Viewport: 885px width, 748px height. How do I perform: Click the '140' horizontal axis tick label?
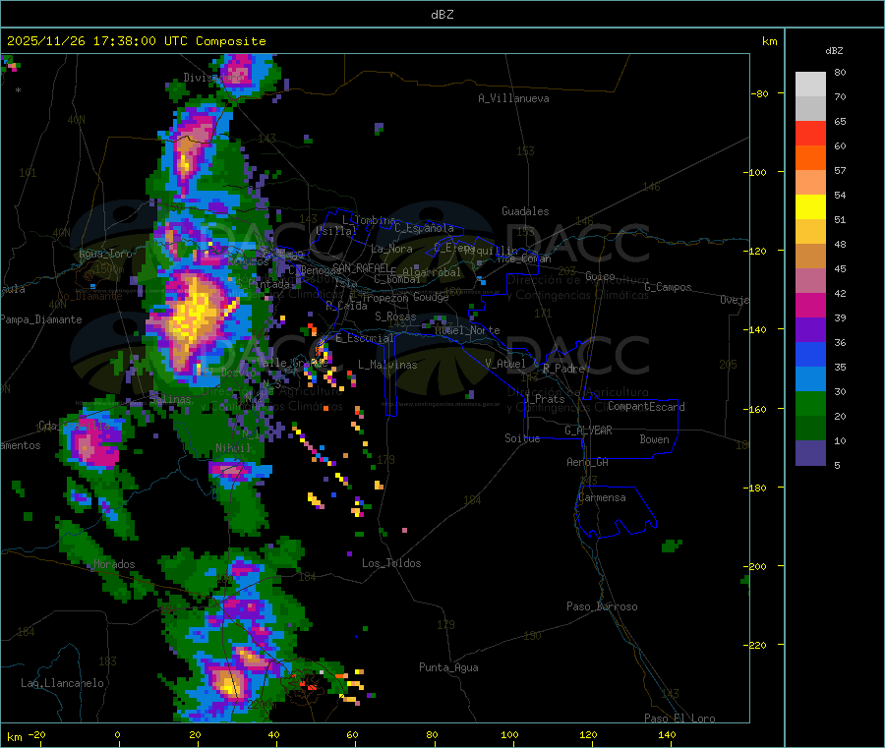point(667,734)
